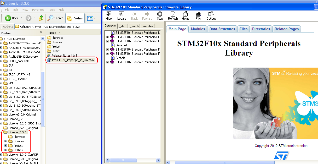This screenshot has height=164, width=318.
Task: Click the Contents pane horizontal scrollbar right arrow
Action: (158, 160)
